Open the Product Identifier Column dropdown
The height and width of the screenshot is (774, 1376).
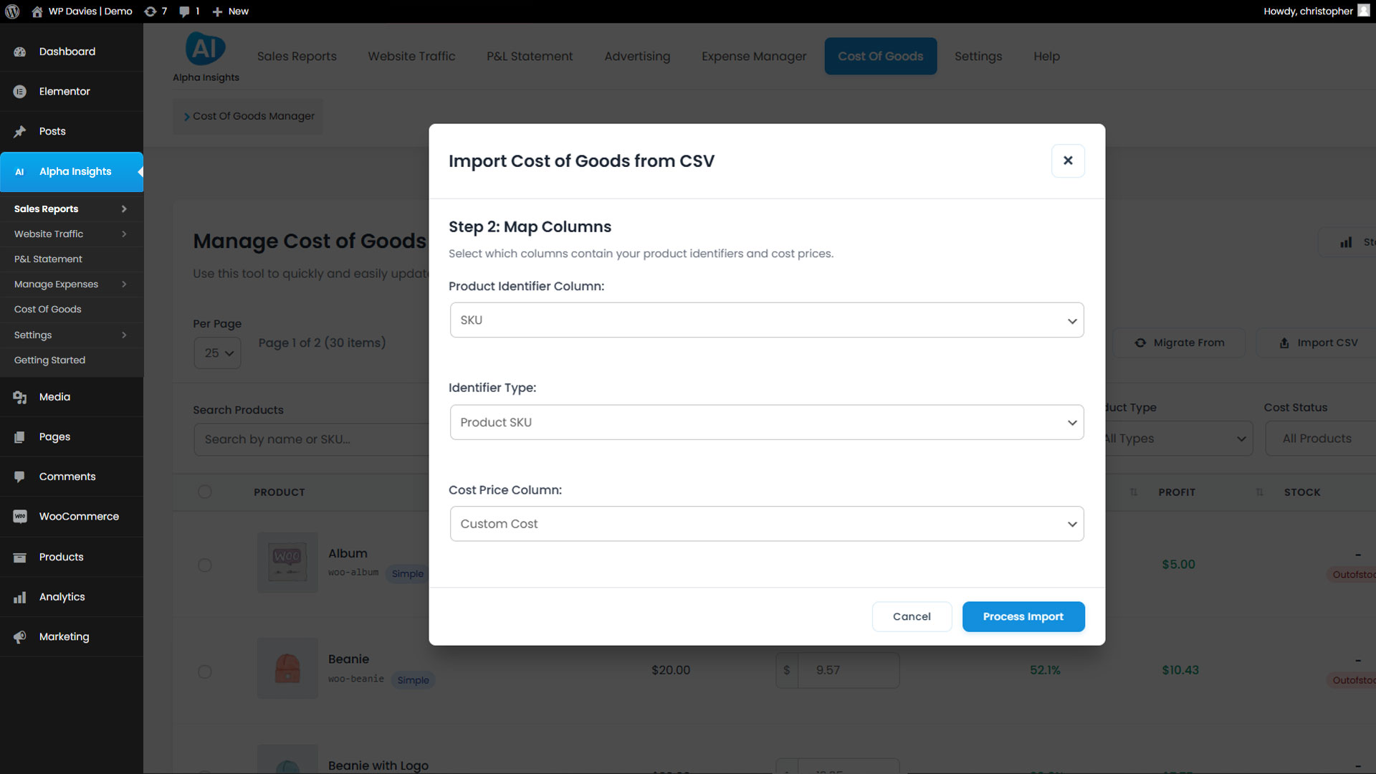click(766, 320)
